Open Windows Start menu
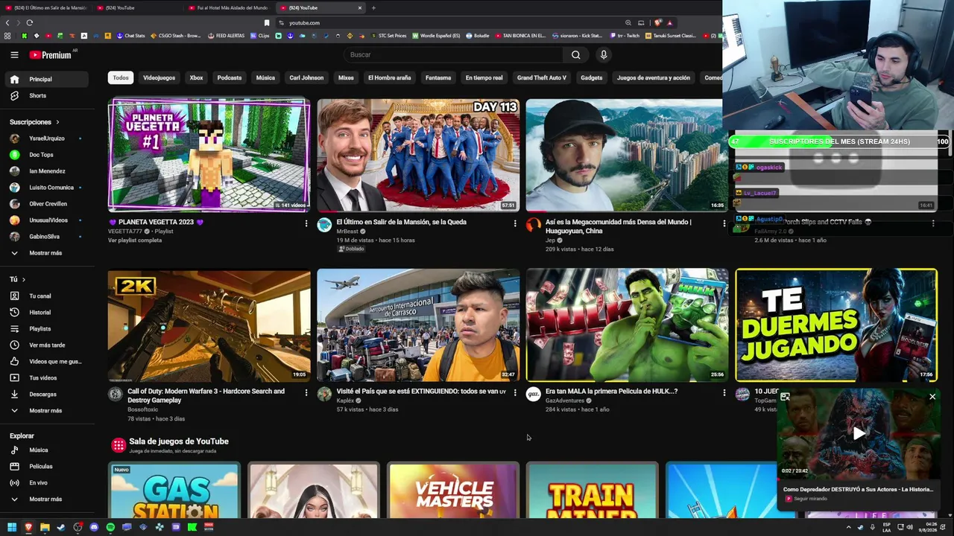The width and height of the screenshot is (954, 536). [13, 527]
